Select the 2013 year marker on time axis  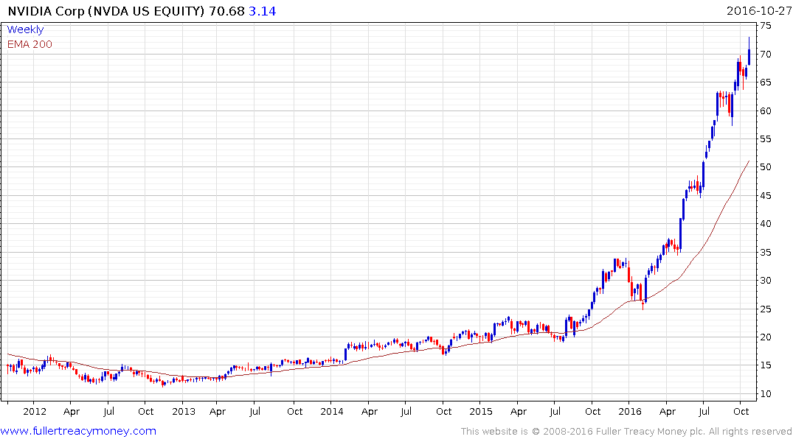click(x=183, y=411)
